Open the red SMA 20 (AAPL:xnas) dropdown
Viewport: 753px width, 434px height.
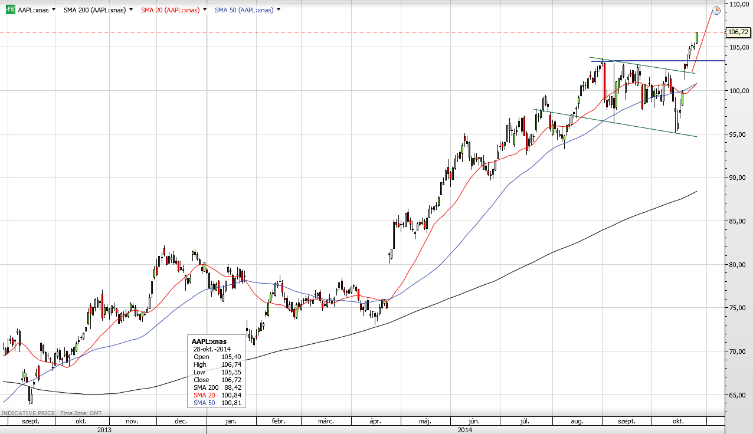coord(205,10)
